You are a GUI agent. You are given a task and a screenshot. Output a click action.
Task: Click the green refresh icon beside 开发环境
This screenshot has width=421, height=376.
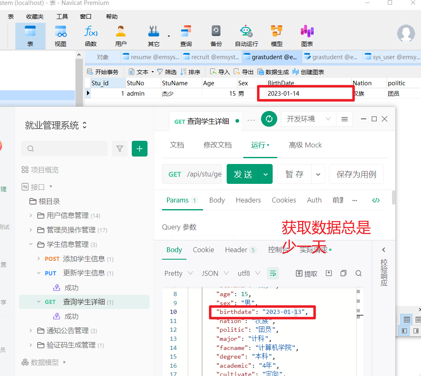pos(269,119)
